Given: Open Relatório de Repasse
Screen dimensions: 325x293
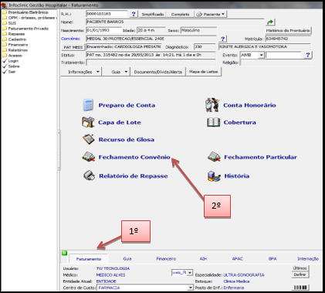Looking at the screenshot, I should point(134,176).
